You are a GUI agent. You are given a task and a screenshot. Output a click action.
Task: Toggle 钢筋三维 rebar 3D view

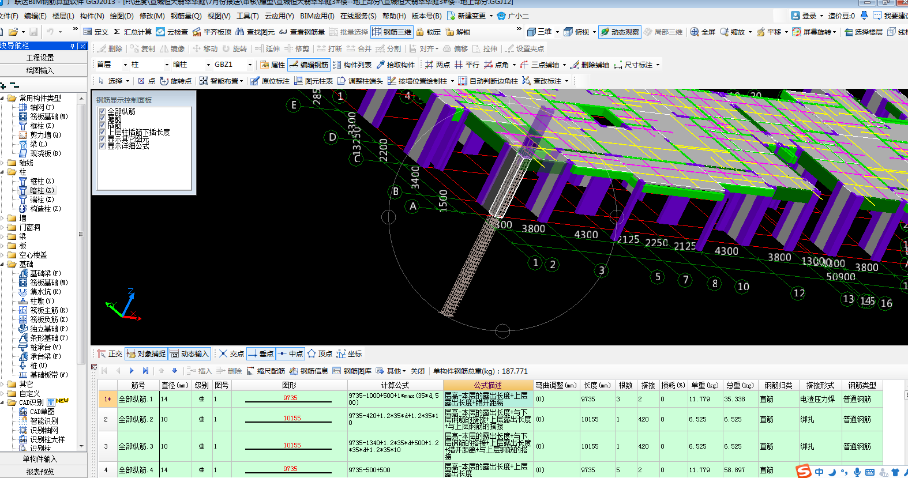coord(392,32)
